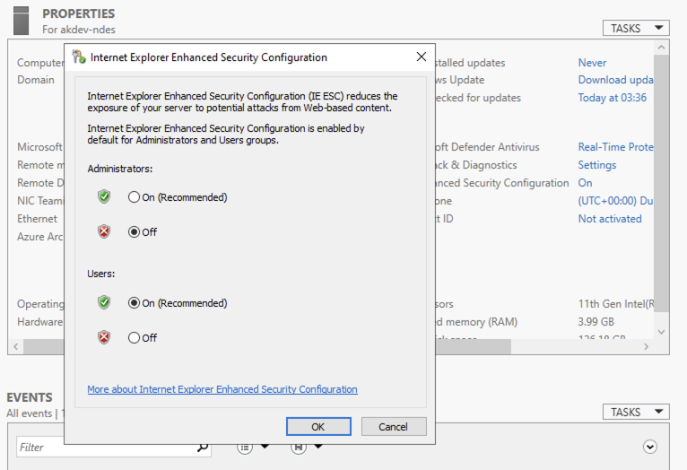This screenshot has width=687, height=470.
Task: Click the For akdev-ndes subtitle text
Action: coord(79,30)
